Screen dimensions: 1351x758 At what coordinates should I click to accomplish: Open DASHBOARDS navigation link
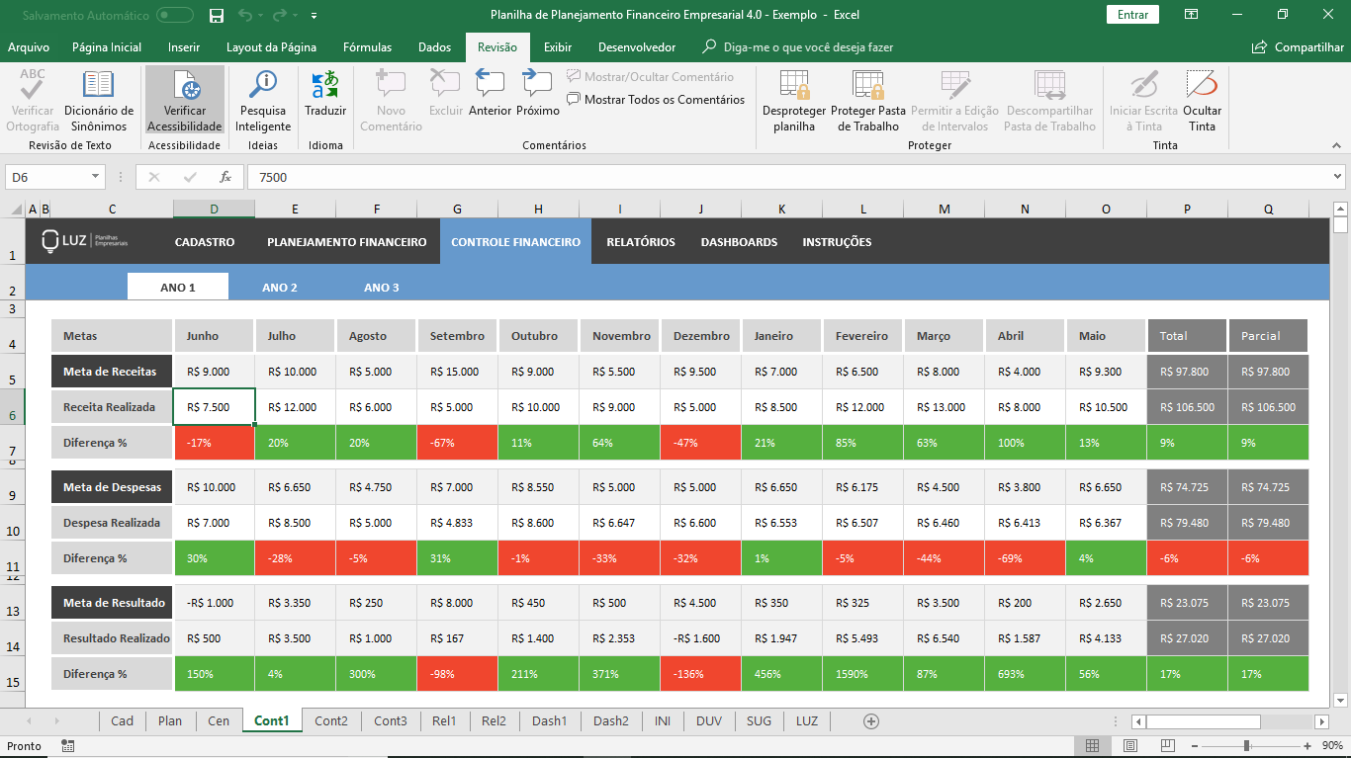point(739,242)
